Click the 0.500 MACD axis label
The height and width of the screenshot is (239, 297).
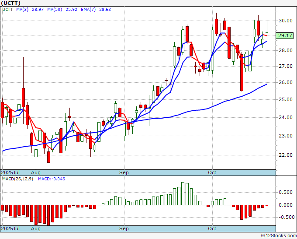click(x=286, y=192)
